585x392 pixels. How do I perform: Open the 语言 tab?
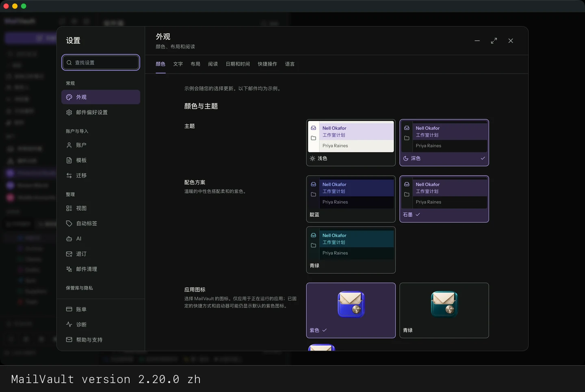(x=290, y=64)
